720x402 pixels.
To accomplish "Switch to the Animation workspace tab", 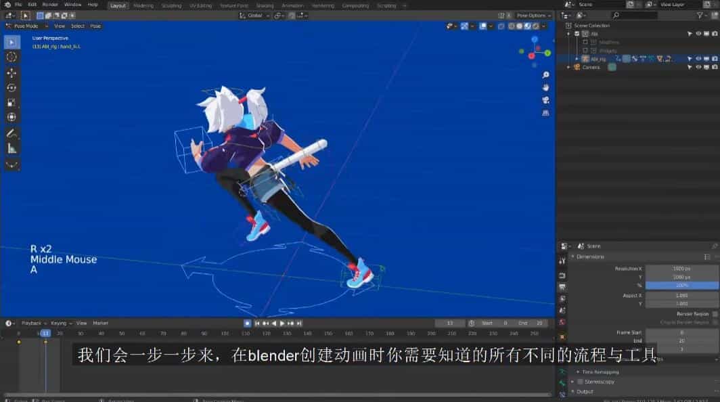I will pyautogui.click(x=292, y=5).
